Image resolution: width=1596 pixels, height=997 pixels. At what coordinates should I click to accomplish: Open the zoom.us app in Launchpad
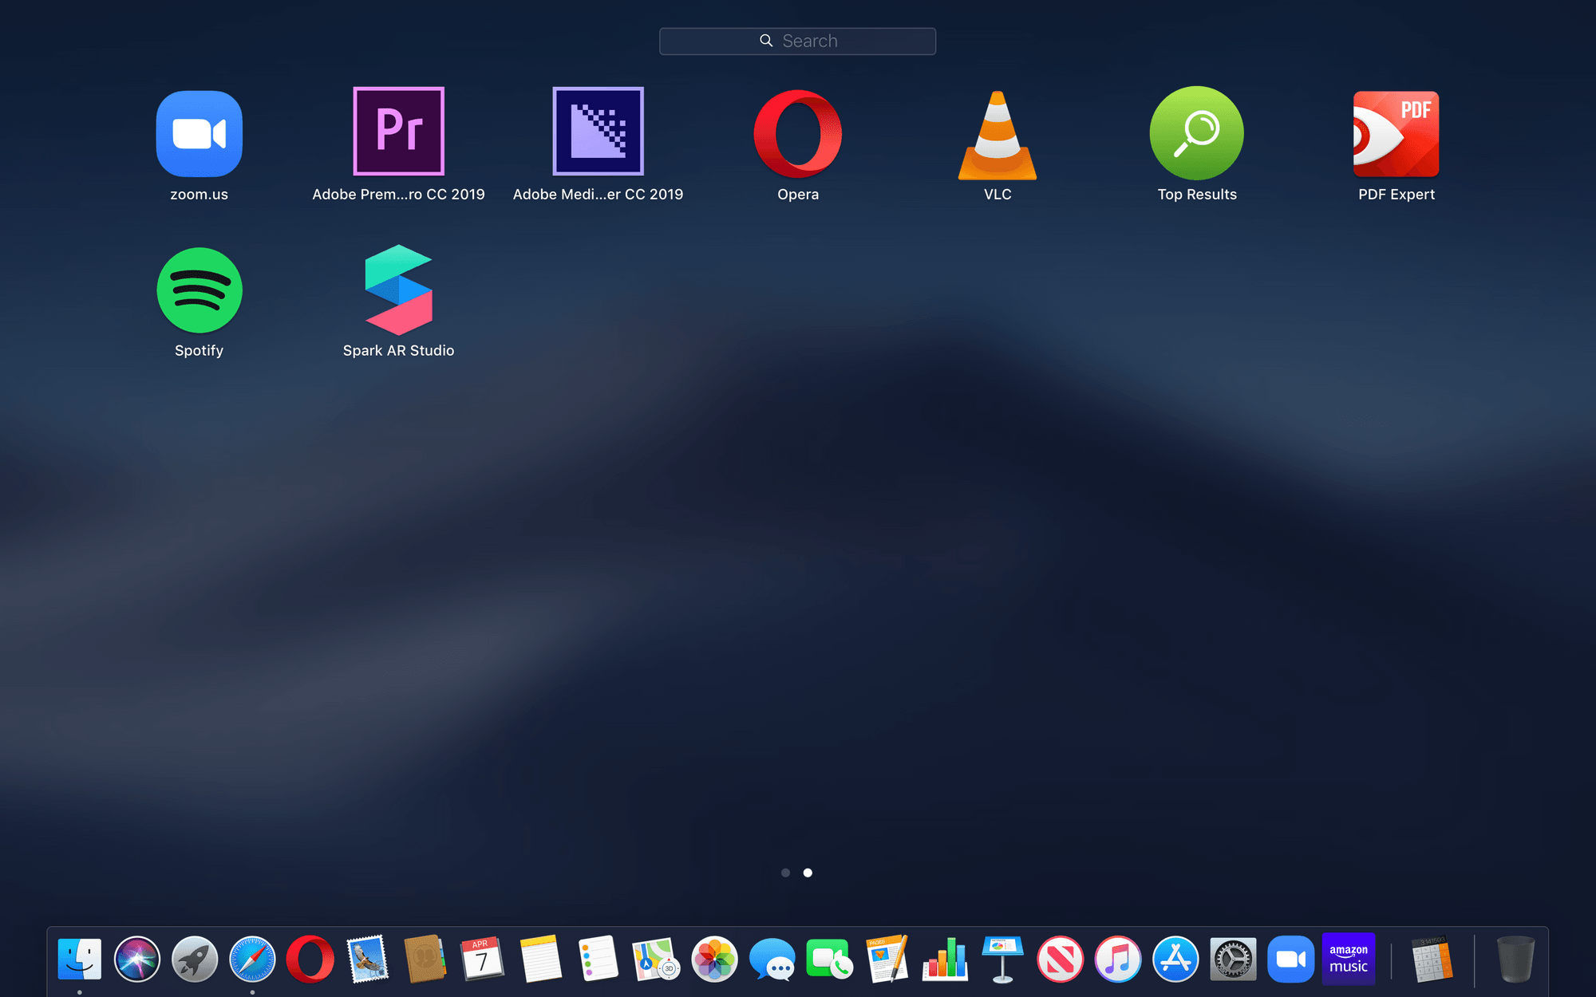pyautogui.click(x=199, y=133)
